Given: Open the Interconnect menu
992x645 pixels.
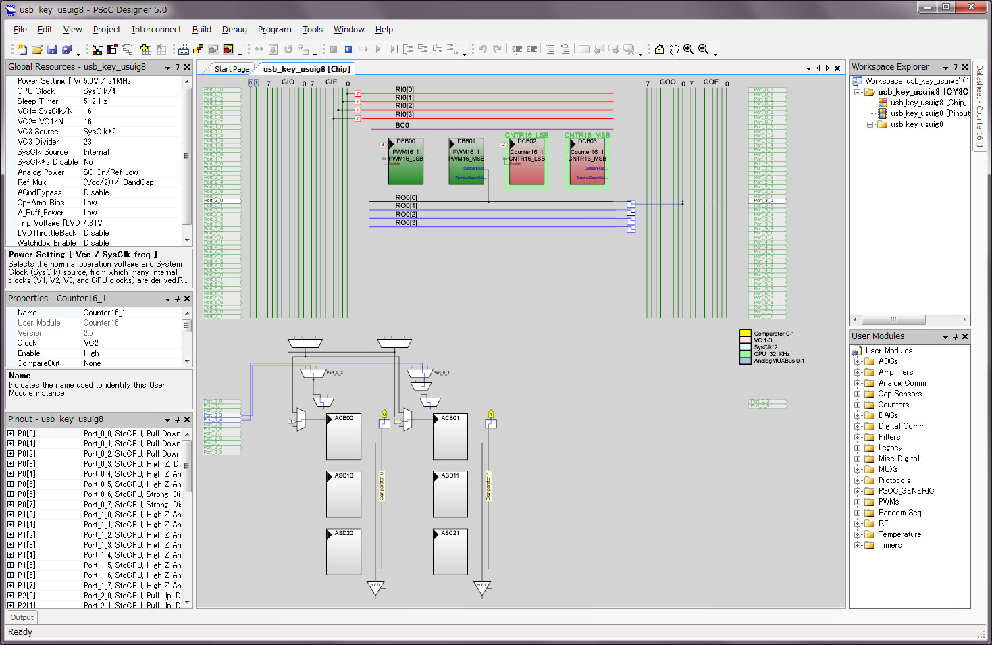Looking at the screenshot, I should [156, 30].
